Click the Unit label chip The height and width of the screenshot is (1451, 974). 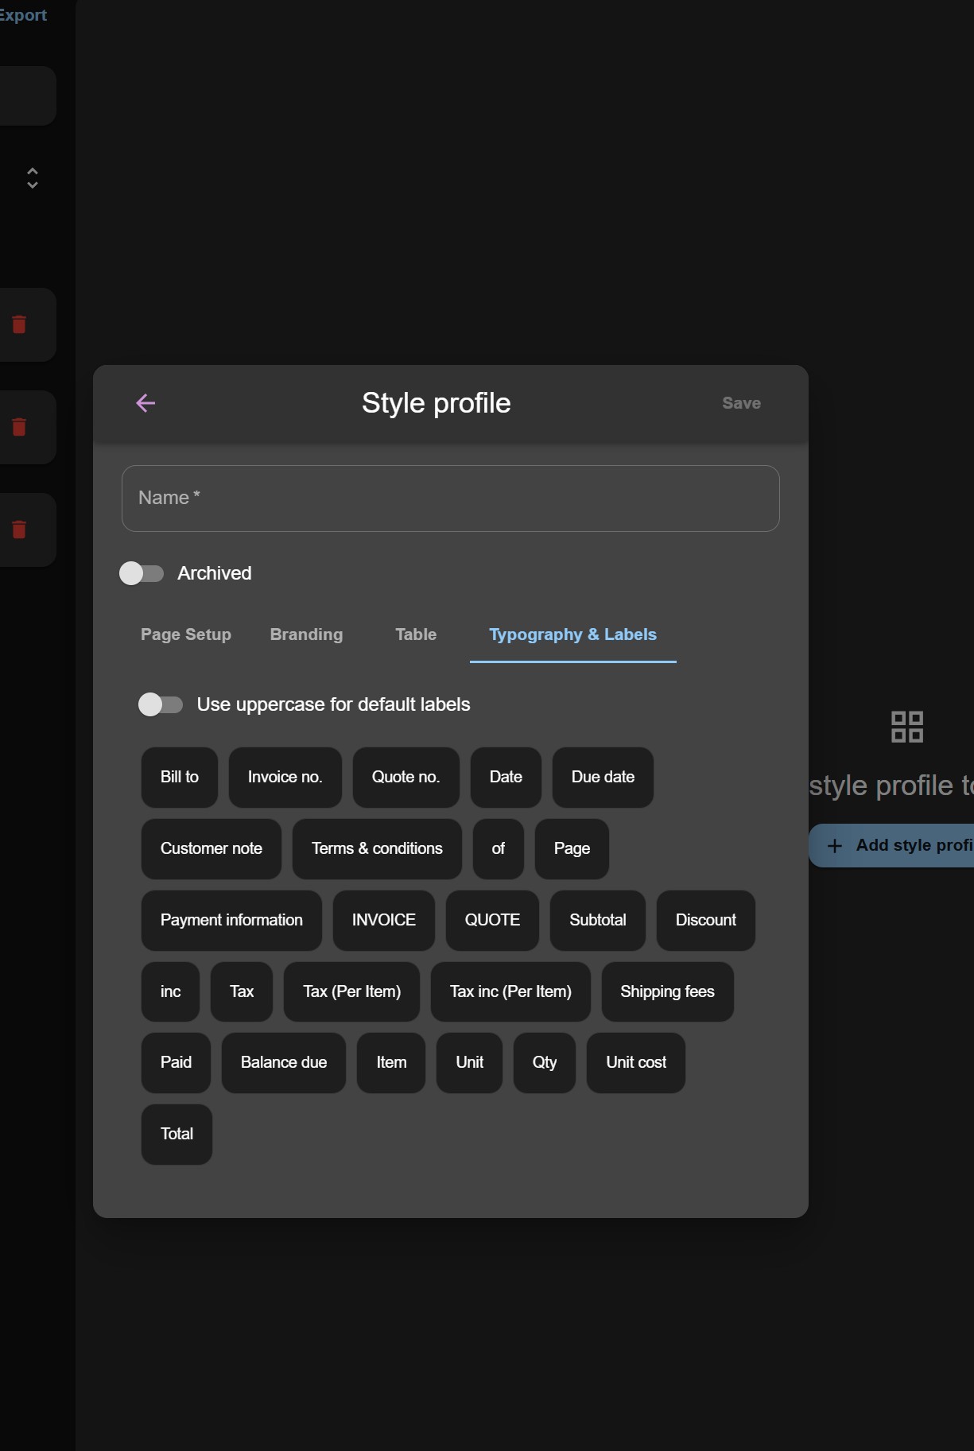coord(469,1063)
